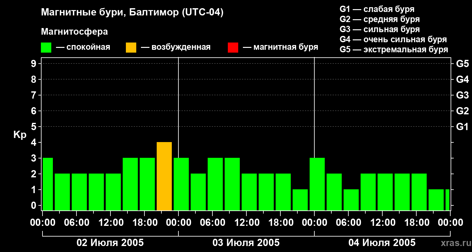Click the 'Kp' axis title

point(20,135)
